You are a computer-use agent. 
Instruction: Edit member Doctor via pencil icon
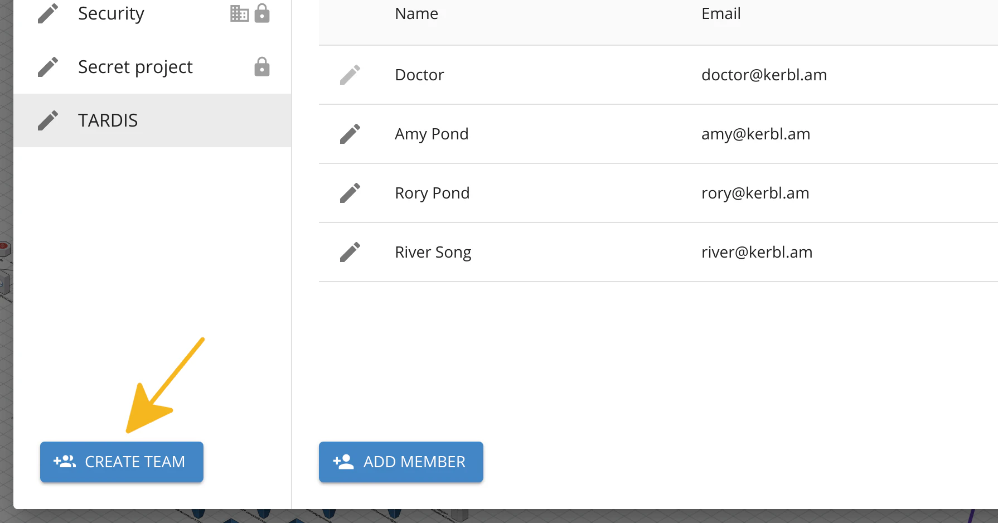(x=350, y=75)
